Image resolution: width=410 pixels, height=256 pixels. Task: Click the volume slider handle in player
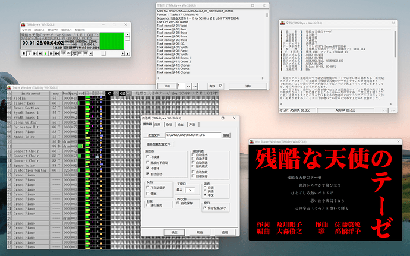tap(103, 53)
